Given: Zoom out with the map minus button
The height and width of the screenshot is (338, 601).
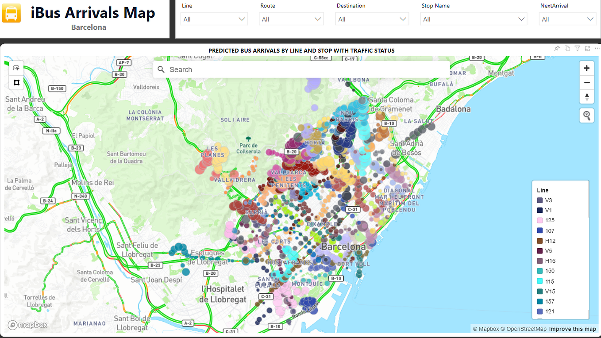Looking at the screenshot, I should coord(587,82).
